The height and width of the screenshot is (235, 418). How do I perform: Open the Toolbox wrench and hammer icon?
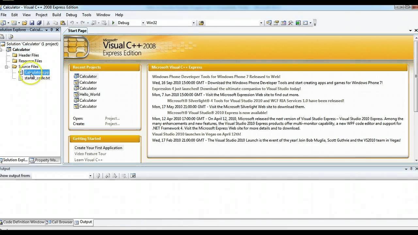(290, 23)
